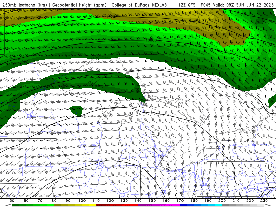Pick the darkest green swatch starting at 50
Screen dimensions: 276x207
tap(16, 205)
